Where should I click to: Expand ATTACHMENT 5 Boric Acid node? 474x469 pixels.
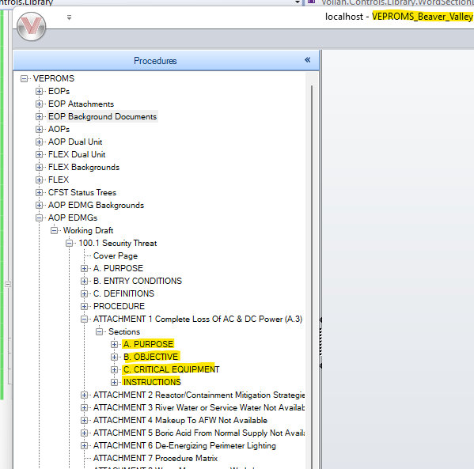[x=85, y=433]
